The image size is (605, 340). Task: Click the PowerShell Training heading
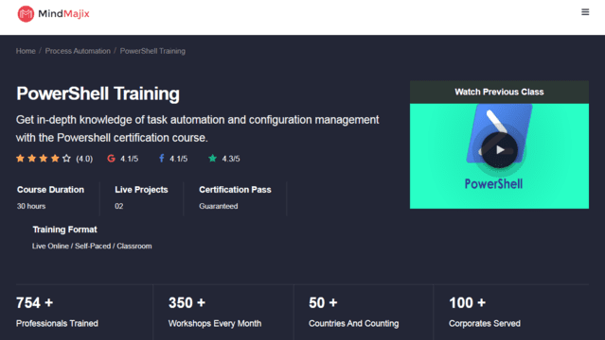98,93
